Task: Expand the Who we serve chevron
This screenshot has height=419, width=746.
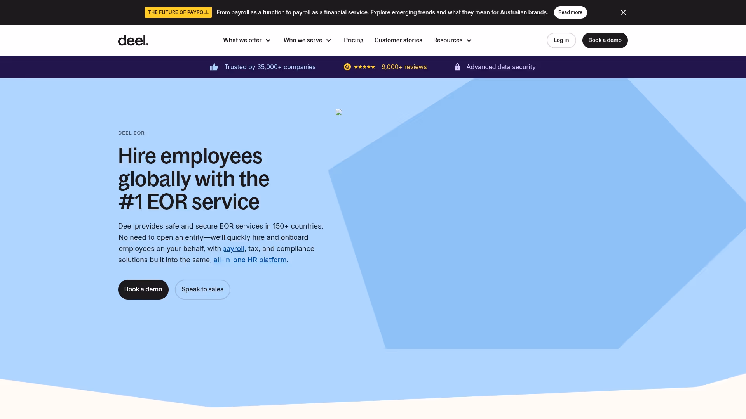Action: pyautogui.click(x=329, y=40)
